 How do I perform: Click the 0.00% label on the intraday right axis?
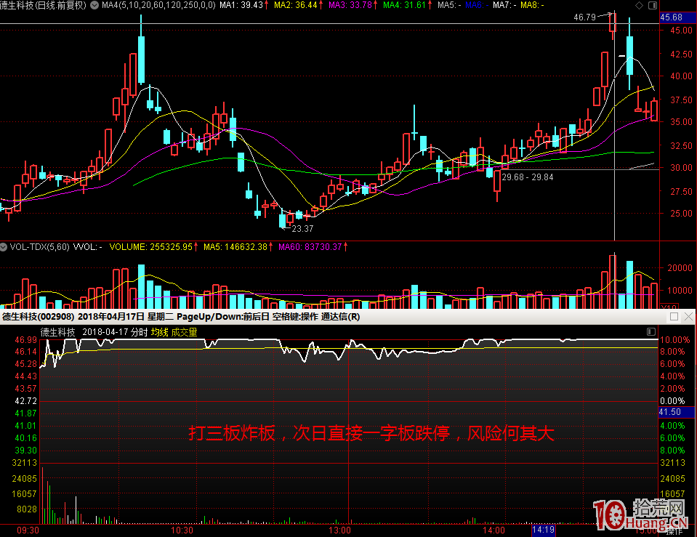(672, 401)
